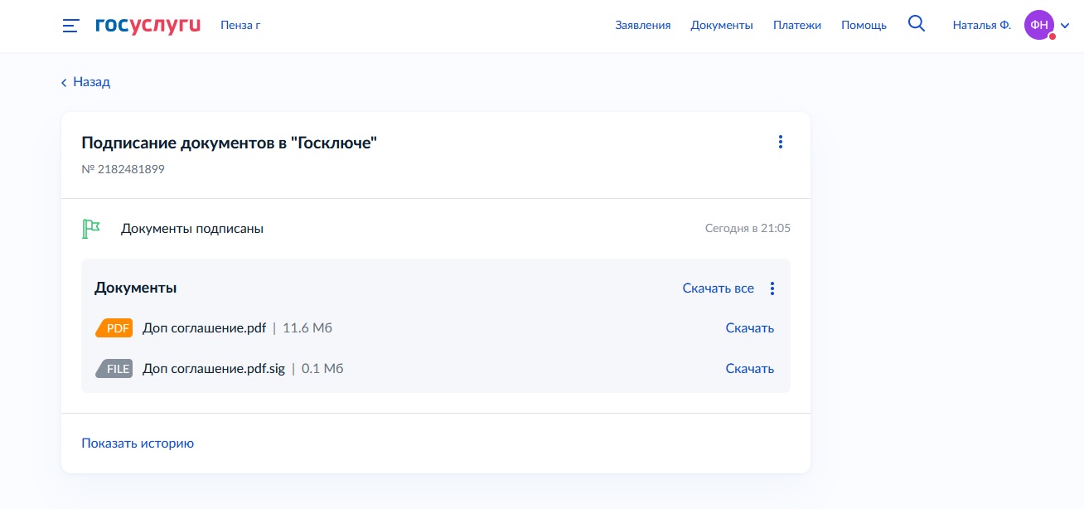The width and height of the screenshot is (1084, 509).
Task: Click the gray FILE icon for the sig file
Action: [114, 369]
